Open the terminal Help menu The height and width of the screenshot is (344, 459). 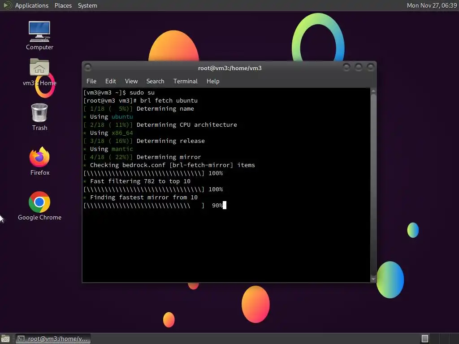pos(213,82)
